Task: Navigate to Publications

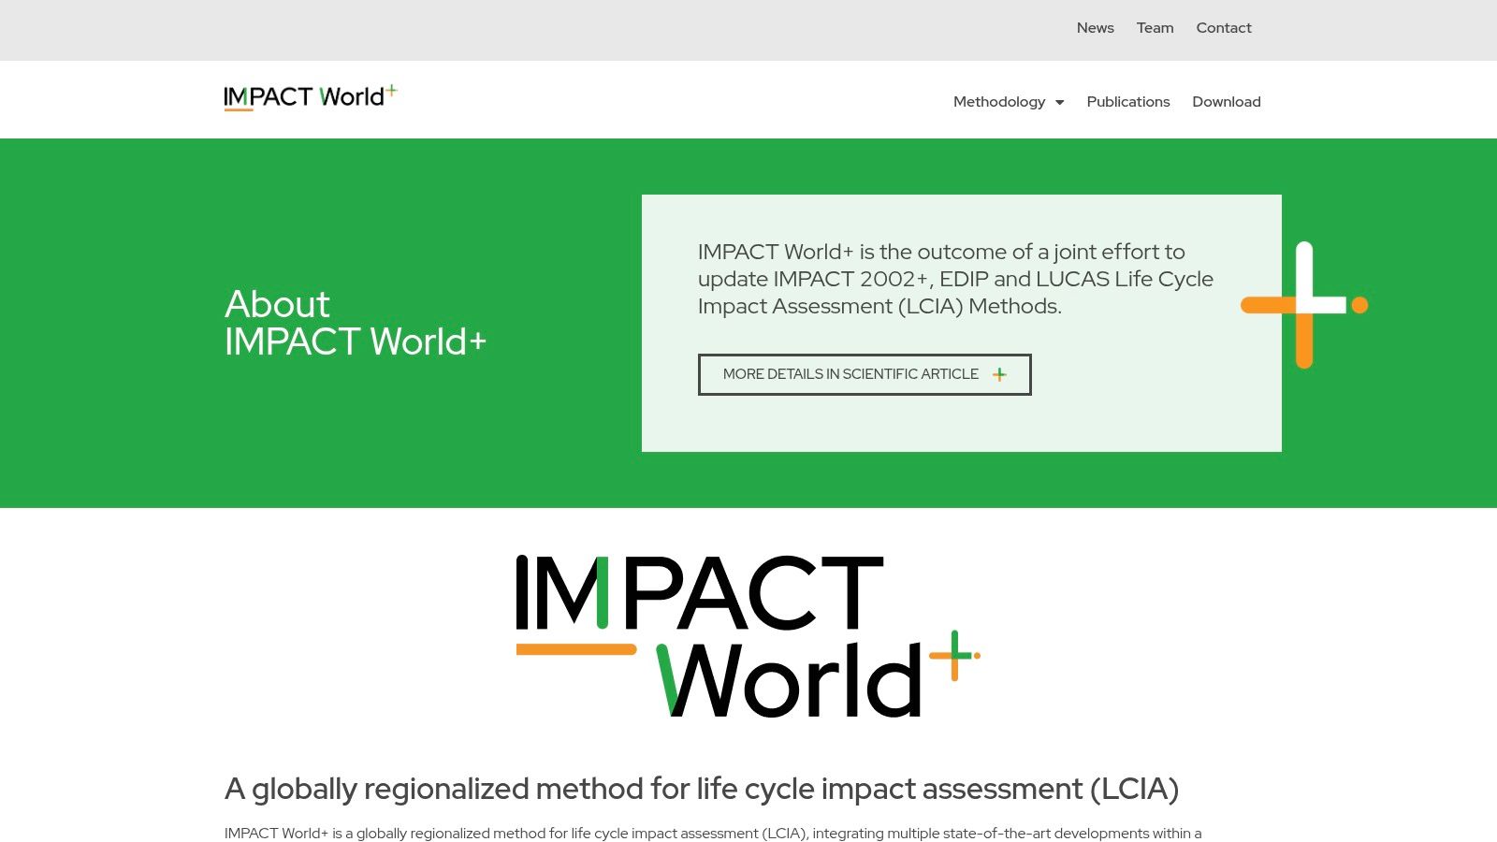Action: [1128, 102]
